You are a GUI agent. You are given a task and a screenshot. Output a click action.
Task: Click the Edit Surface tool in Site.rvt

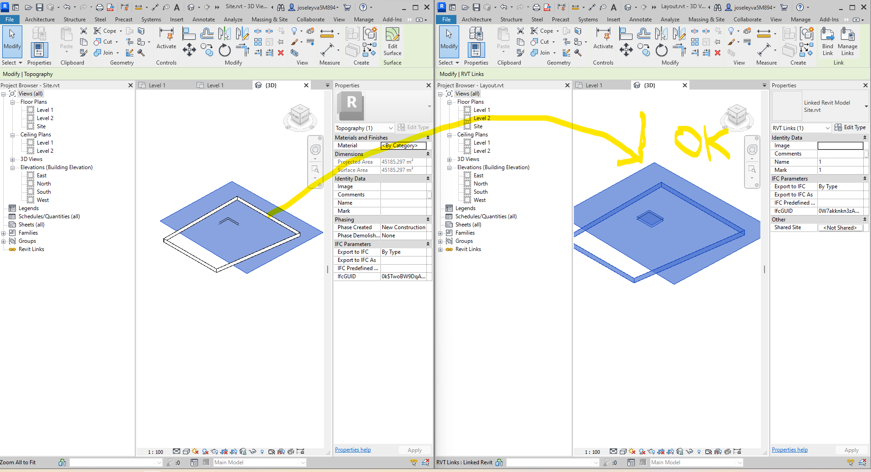[392, 41]
